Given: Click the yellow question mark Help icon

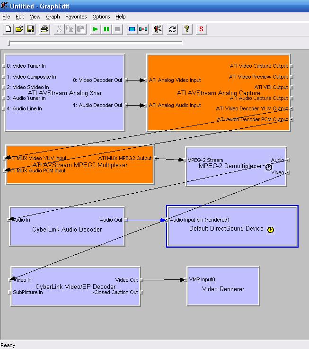Looking at the screenshot, I should [x=187, y=29].
